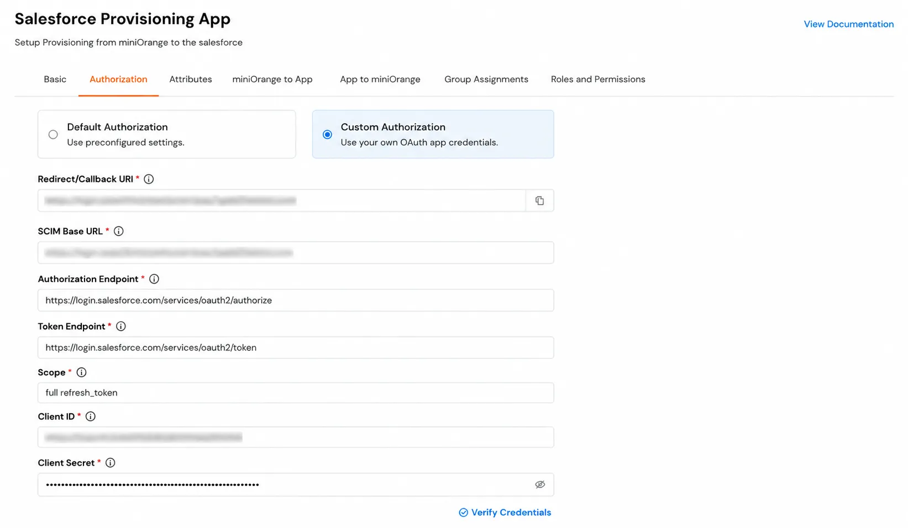
Task: Switch to App to miniOrange tab
Action: (x=380, y=79)
